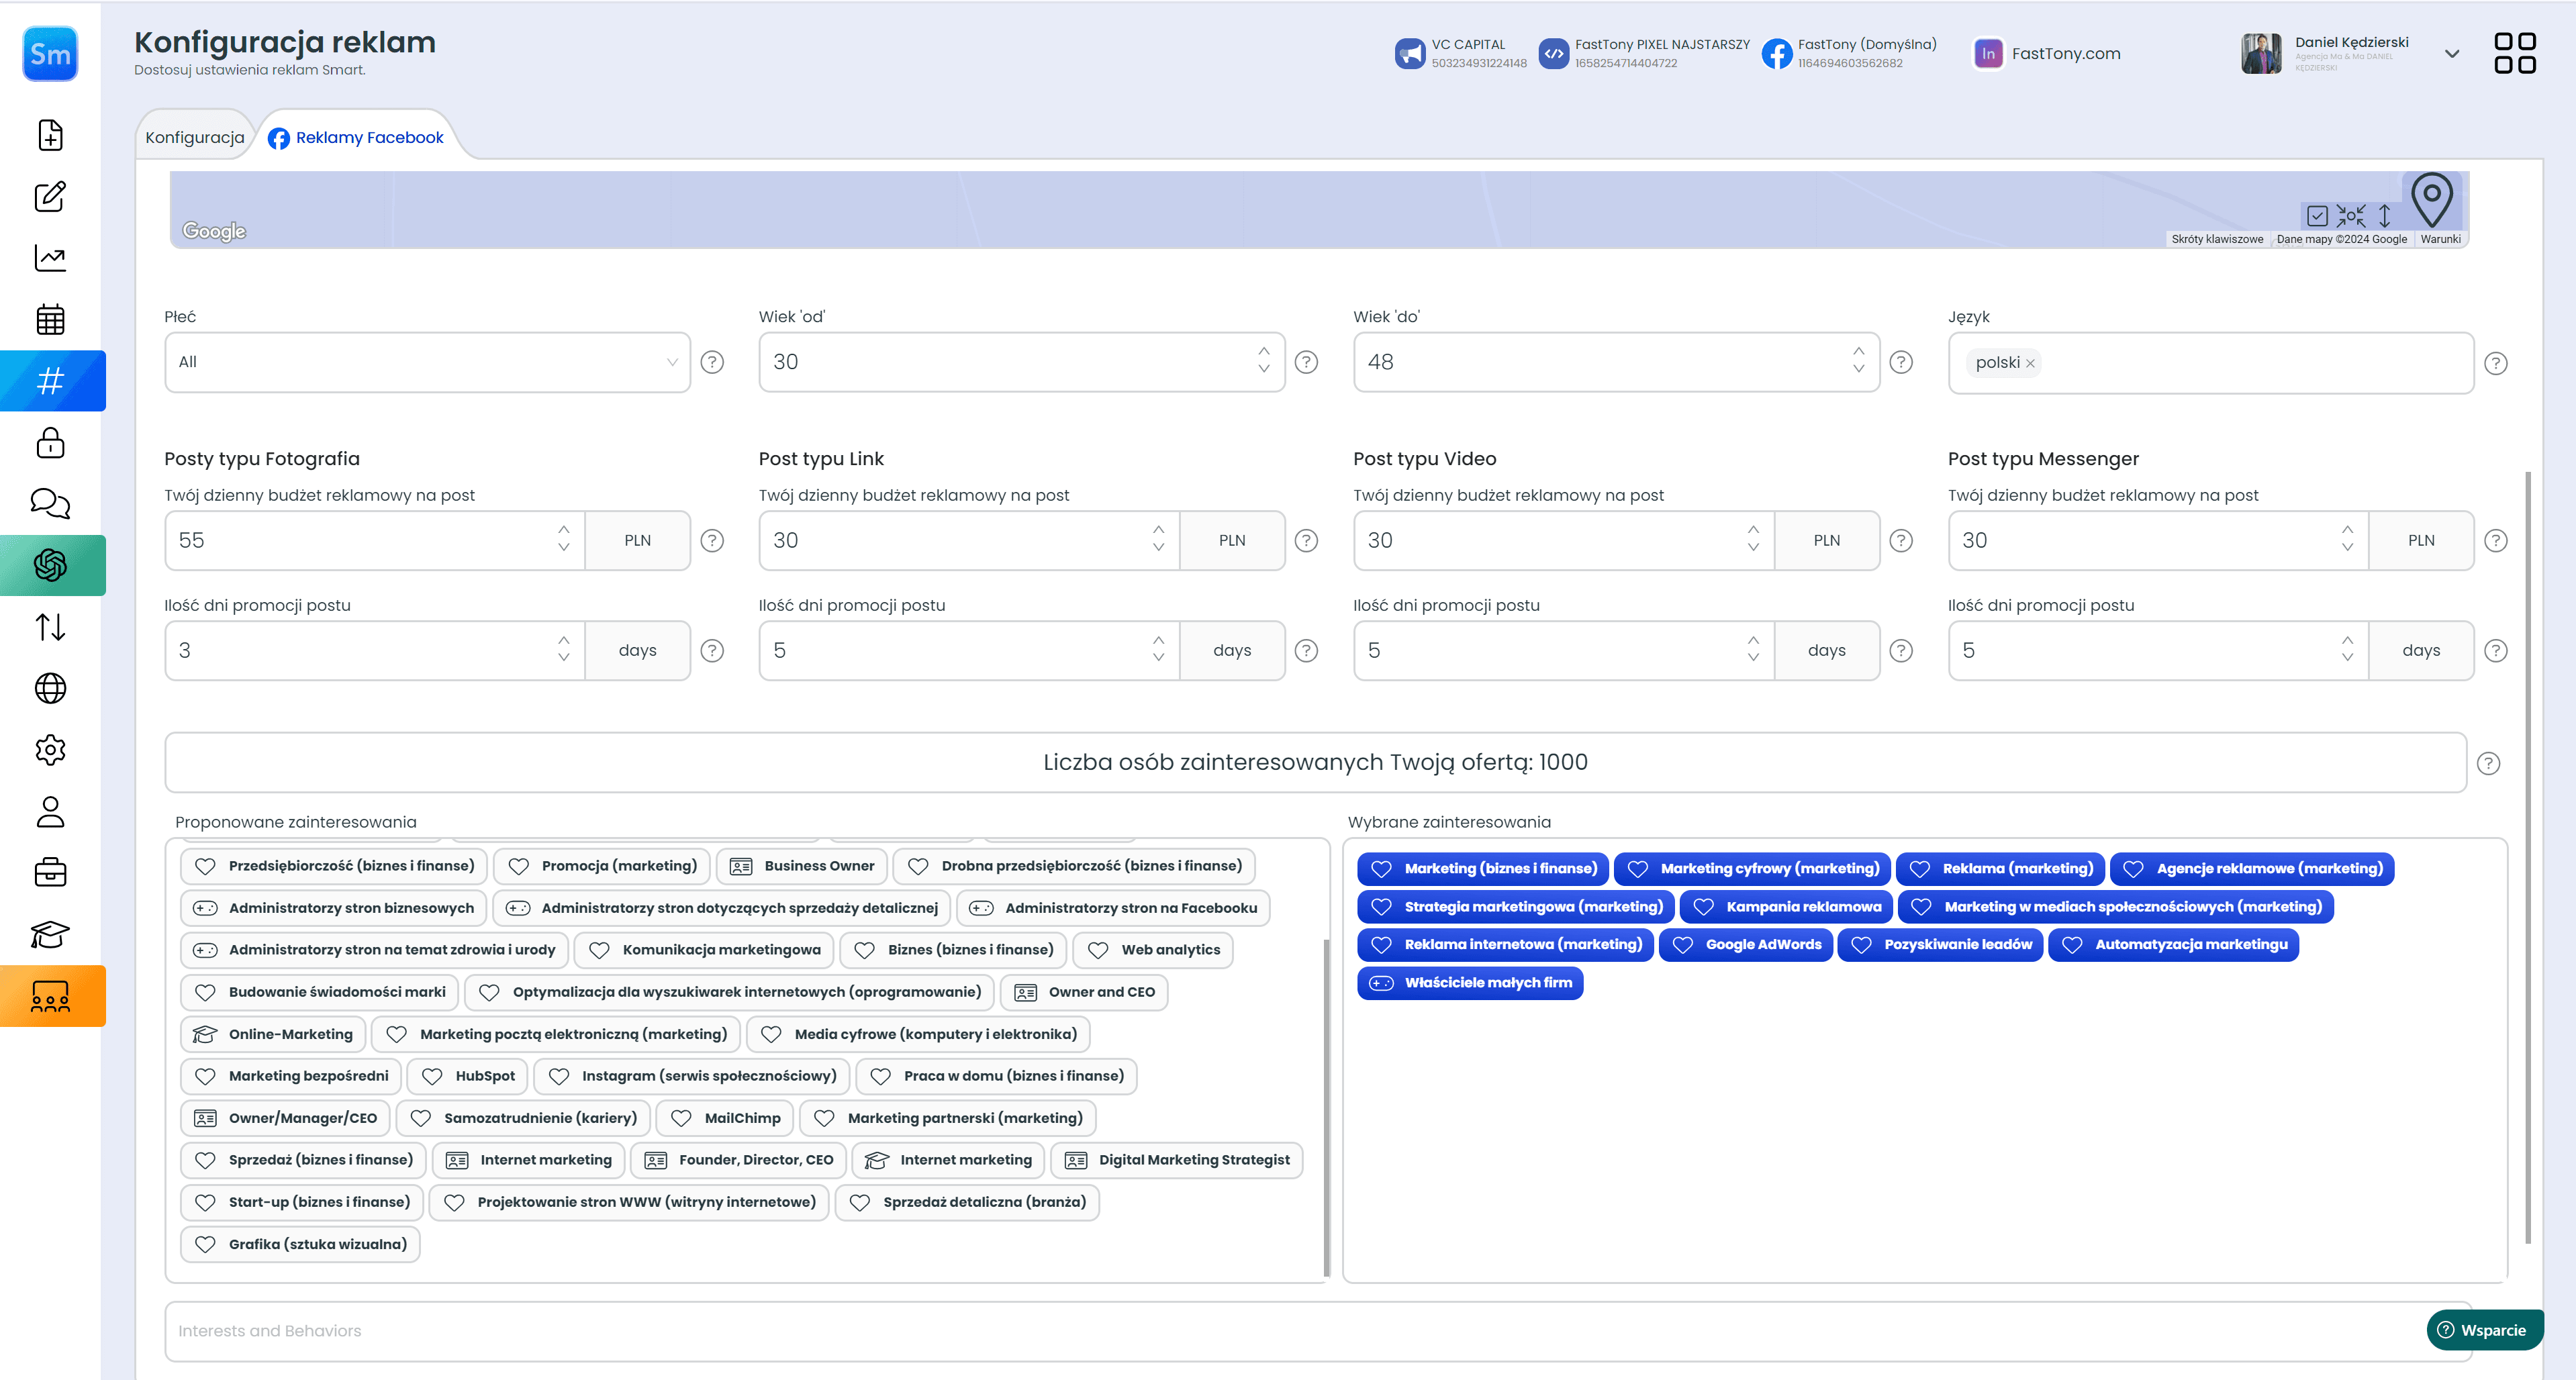
Task: Open the graduation cap sidebar icon
Action: pyautogui.click(x=51, y=935)
